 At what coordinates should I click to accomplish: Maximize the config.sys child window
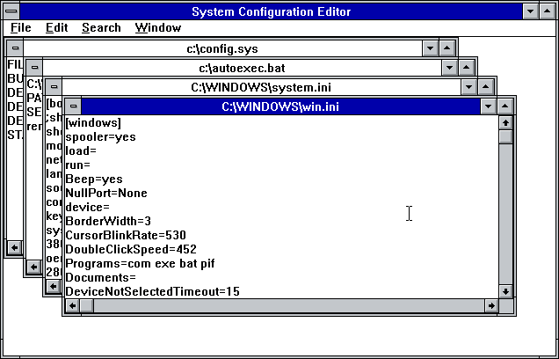[x=447, y=48]
